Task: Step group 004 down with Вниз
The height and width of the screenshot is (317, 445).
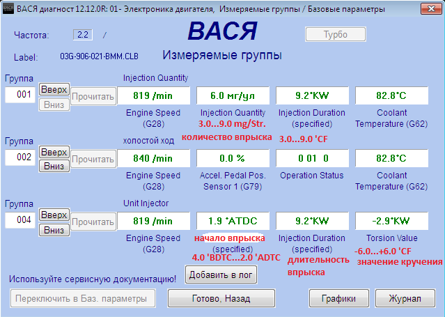Action: pos(54,230)
